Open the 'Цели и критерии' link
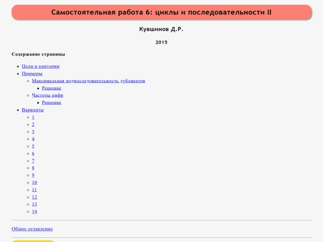323x242 pixels. tap(41, 66)
